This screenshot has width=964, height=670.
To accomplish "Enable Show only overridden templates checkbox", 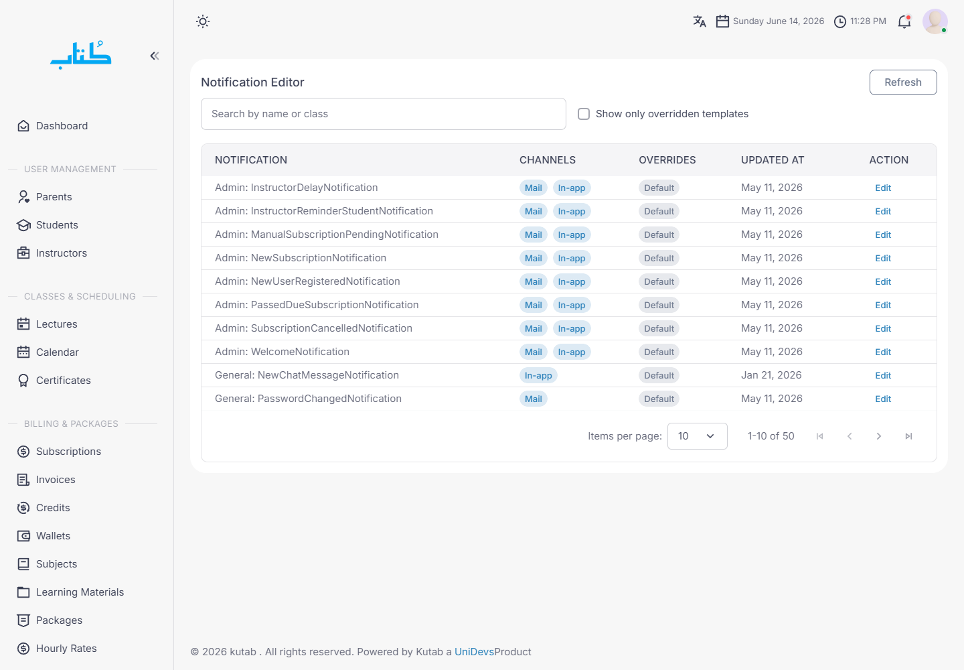I will [584, 114].
